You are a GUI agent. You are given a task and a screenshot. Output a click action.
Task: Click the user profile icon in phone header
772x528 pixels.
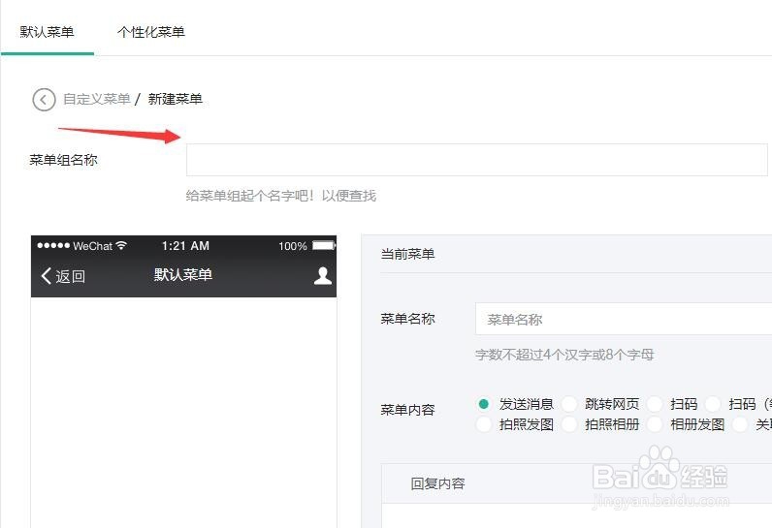pyautogui.click(x=323, y=276)
